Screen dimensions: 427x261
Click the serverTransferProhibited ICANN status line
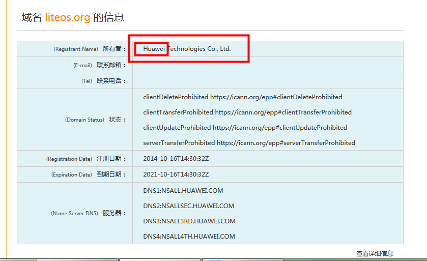[249, 143]
